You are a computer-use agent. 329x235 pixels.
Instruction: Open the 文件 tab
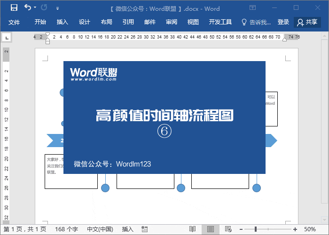(14, 22)
